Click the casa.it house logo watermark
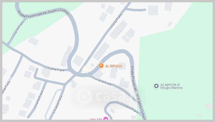Image resolution: width=215 pixels, height=122 pixels. [x=84, y=97]
